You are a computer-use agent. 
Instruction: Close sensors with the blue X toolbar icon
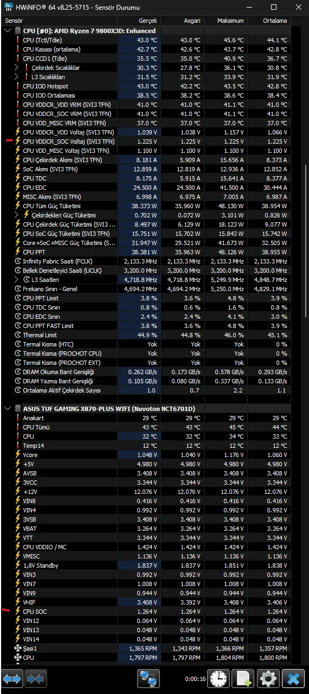tap(293, 678)
